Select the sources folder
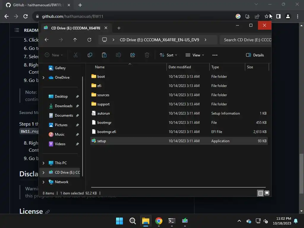304x228 pixels. pos(179,95)
